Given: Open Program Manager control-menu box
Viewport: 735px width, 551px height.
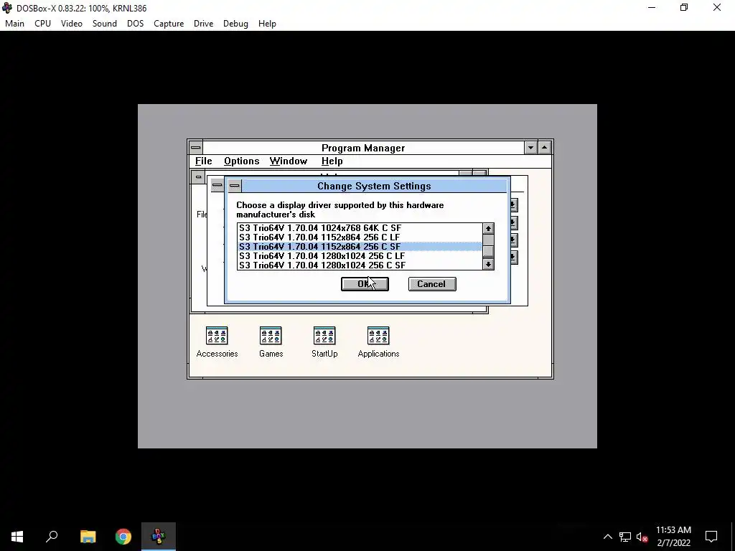Looking at the screenshot, I should [195, 148].
